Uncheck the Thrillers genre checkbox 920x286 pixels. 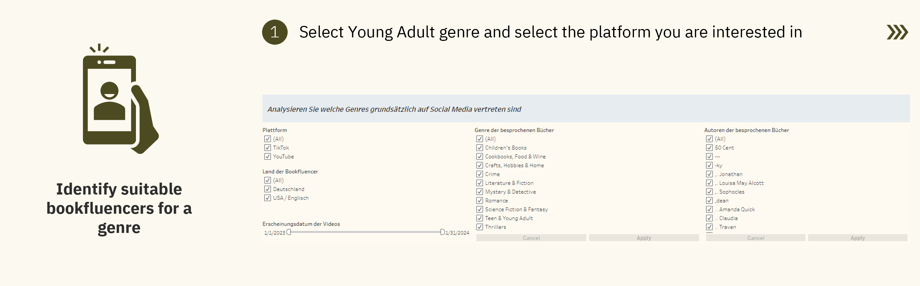[x=480, y=227]
